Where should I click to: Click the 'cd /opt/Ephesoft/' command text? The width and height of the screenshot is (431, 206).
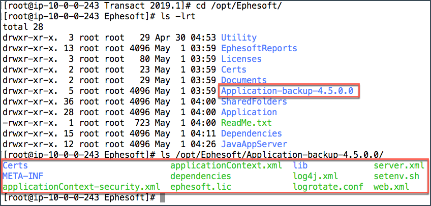pyautogui.click(x=238, y=6)
